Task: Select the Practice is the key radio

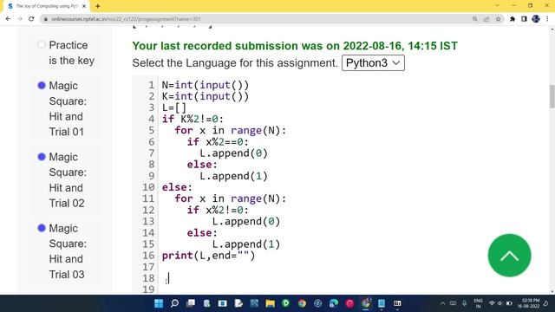Action: click(42, 45)
